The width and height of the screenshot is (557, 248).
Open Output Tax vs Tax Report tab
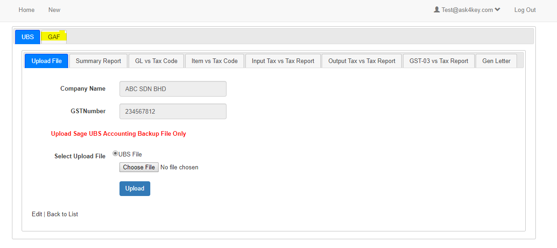(x=362, y=61)
